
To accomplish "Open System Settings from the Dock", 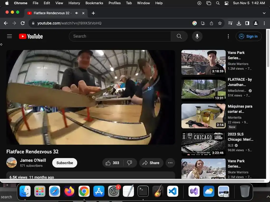I will [x=114, y=191].
